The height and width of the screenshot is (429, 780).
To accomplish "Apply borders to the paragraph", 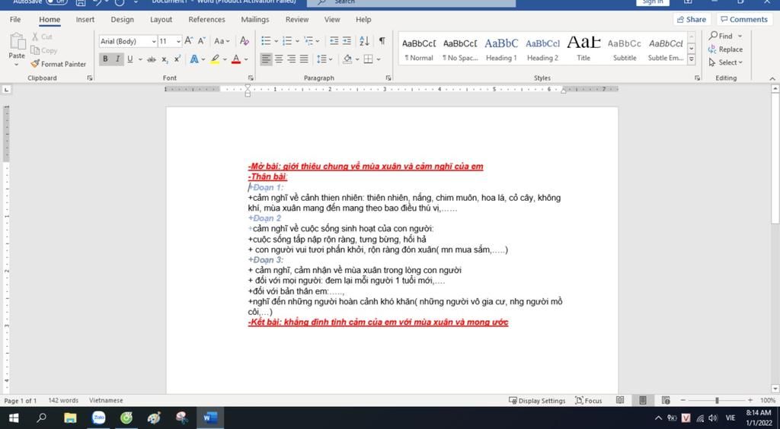I will point(368,59).
